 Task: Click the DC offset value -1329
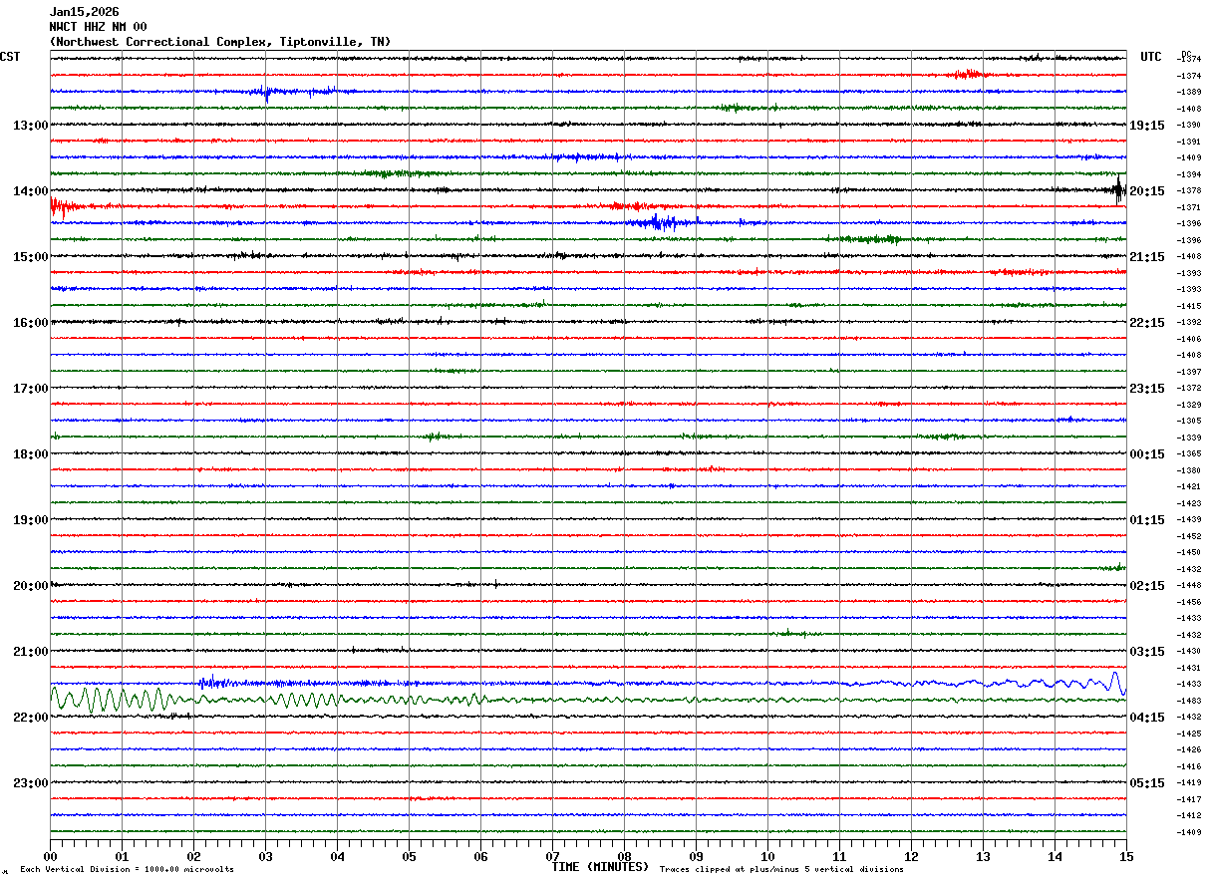point(1188,405)
